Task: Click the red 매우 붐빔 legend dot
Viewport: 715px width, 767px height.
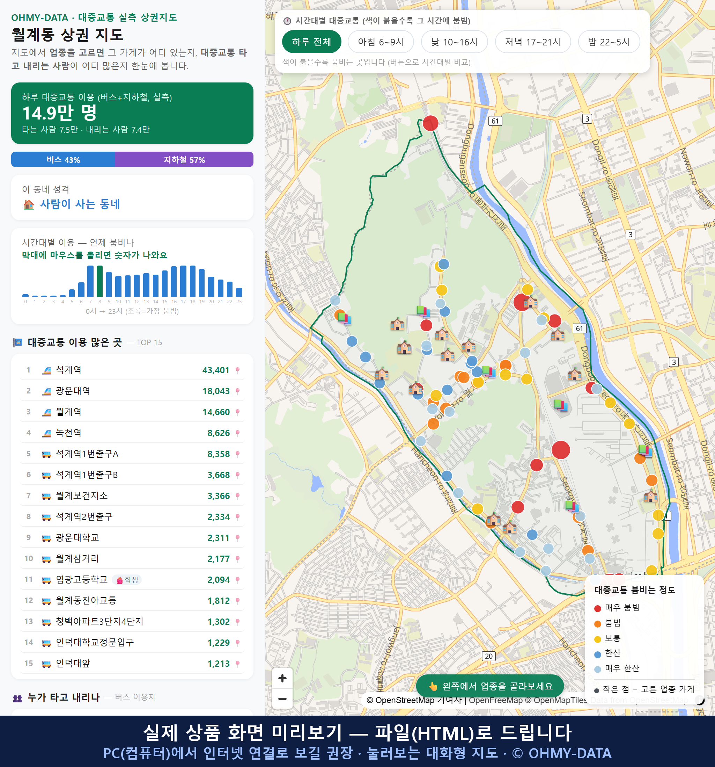Action: point(597,608)
